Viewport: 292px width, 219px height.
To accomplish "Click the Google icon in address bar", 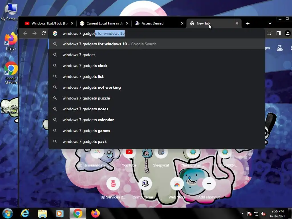I will [x=55, y=33].
